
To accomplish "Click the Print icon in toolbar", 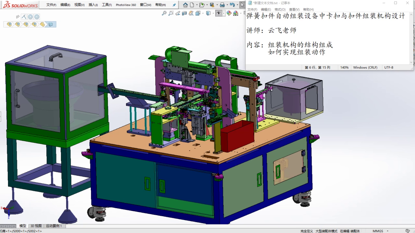I will [x=222, y=5].
